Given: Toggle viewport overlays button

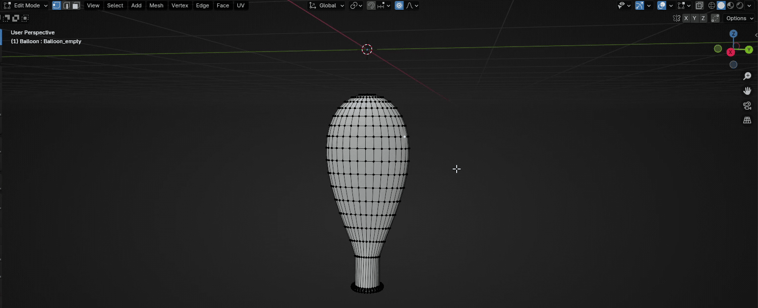Looking at the screenshot, I should 662,5.
